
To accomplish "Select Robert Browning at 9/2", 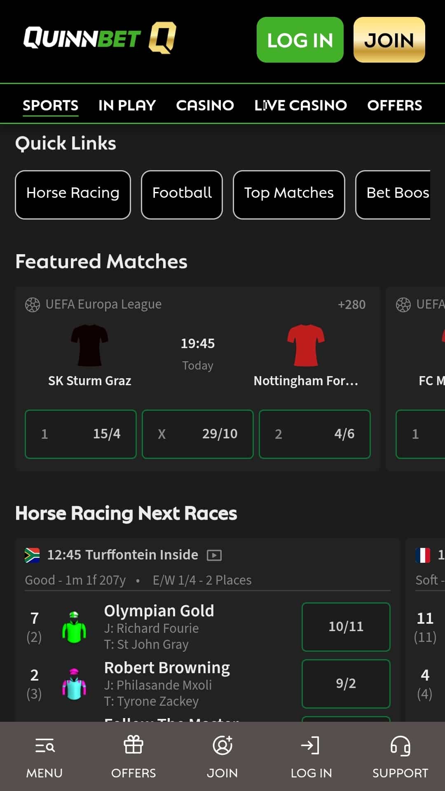I will pyautogui.click(x=346, y=683).
